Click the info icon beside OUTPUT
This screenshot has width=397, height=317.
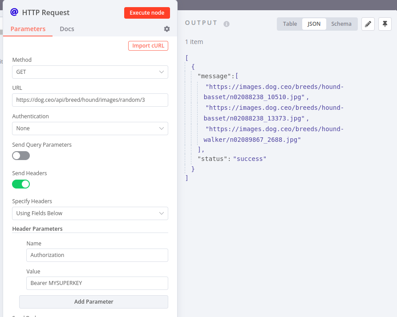click(x=226, y=24)
